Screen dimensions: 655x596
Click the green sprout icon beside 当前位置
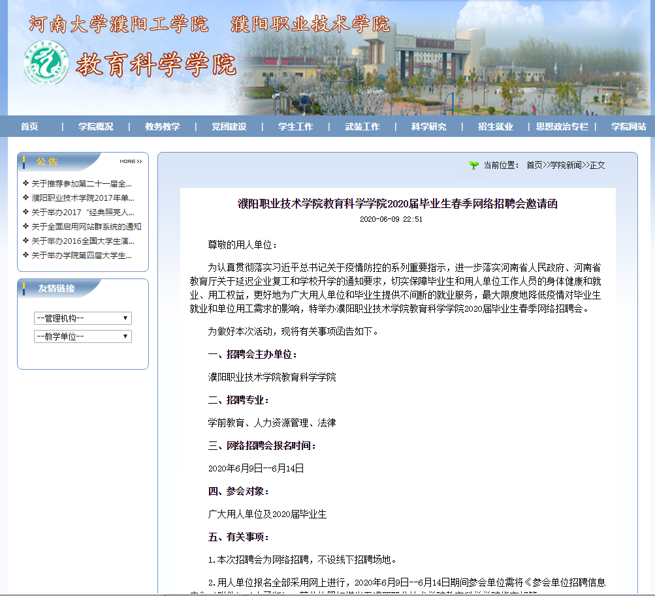(473, 165)
